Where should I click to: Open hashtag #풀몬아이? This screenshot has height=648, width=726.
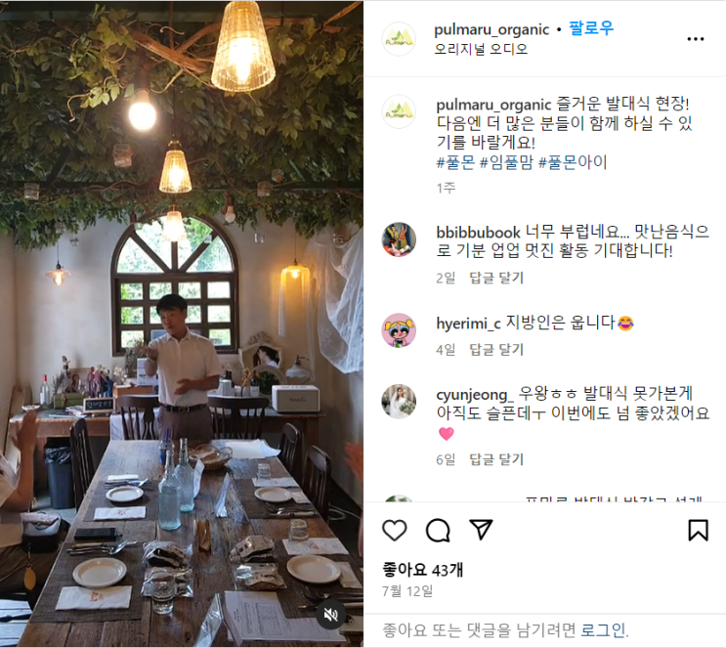[573, 162]
